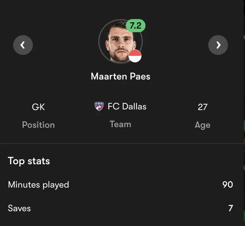Open the FC Dallas team name link
The image size is (245, 226).
(127, 106)
